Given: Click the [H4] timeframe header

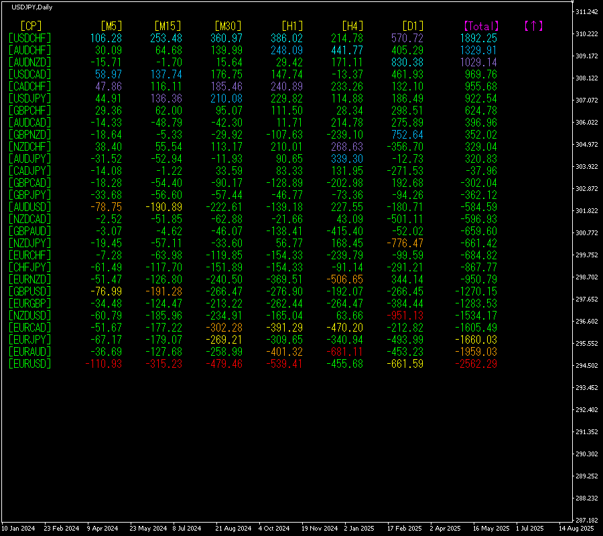Looking at the screenshot, I should [352, 26].
